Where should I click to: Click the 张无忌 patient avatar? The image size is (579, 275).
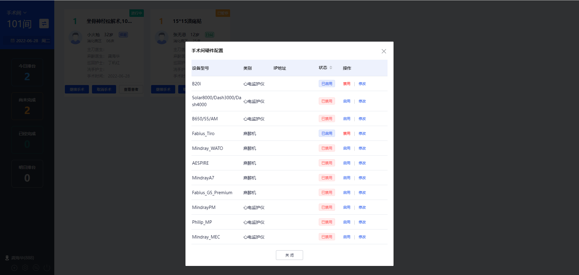pos(162,38)
